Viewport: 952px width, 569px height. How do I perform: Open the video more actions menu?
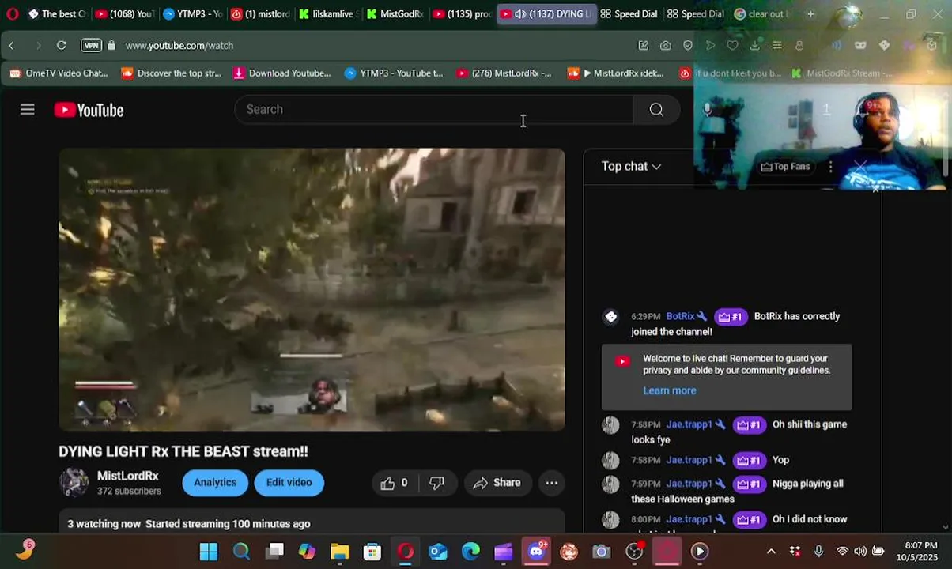click(552, 483)
